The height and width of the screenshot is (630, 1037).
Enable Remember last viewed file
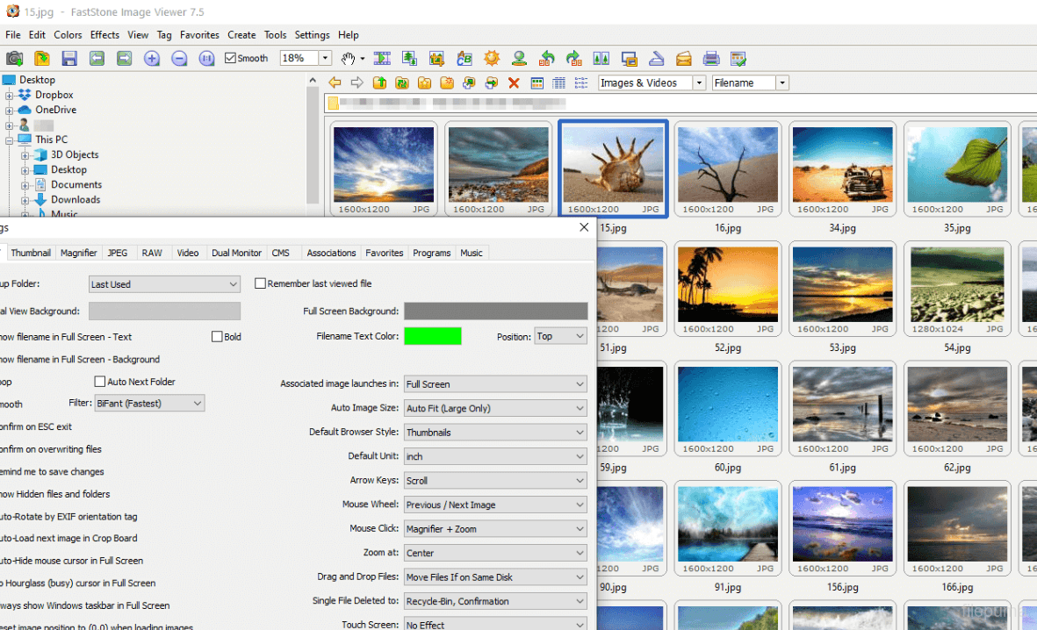click(261, 284)
